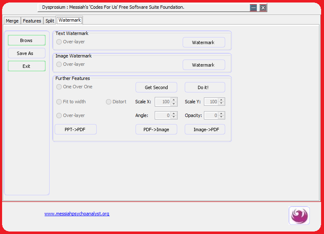Decrease Scale Y with down arrow
Screen dimensions: 324x234
[x=221, y=104]
